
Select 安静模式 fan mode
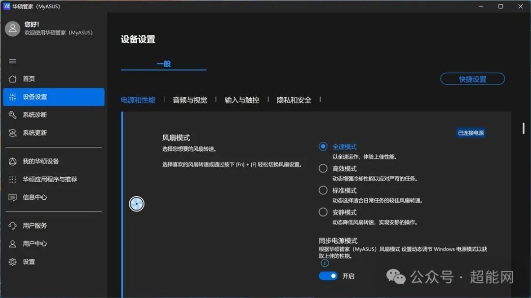pos(323,212)
